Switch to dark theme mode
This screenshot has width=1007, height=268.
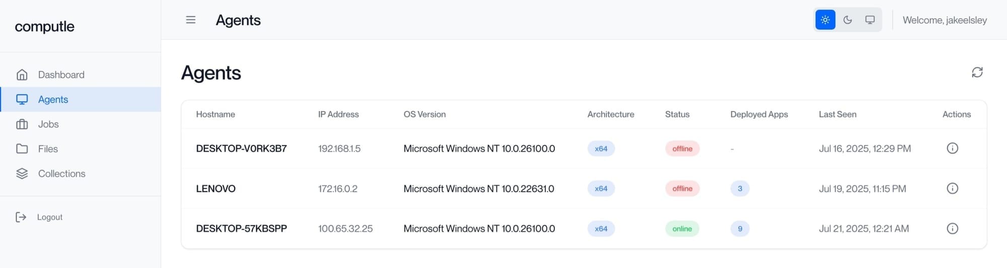(x=848, y=20)
